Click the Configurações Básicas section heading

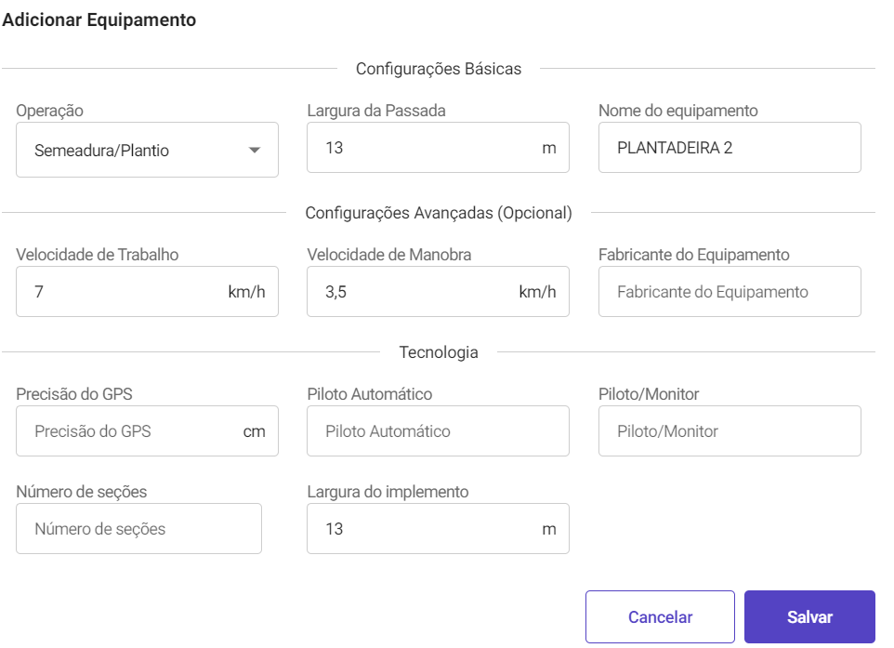(x=439, y=69)
